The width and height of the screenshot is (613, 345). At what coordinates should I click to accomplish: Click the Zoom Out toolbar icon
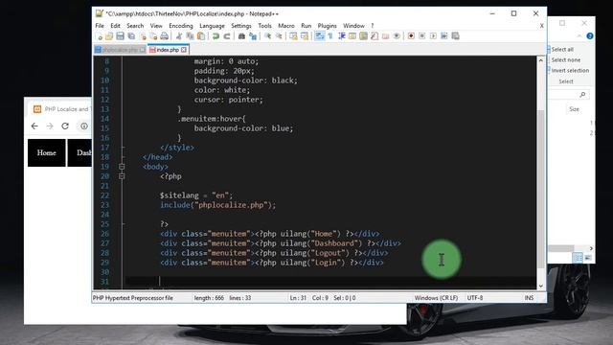click(x=279, y=36)
